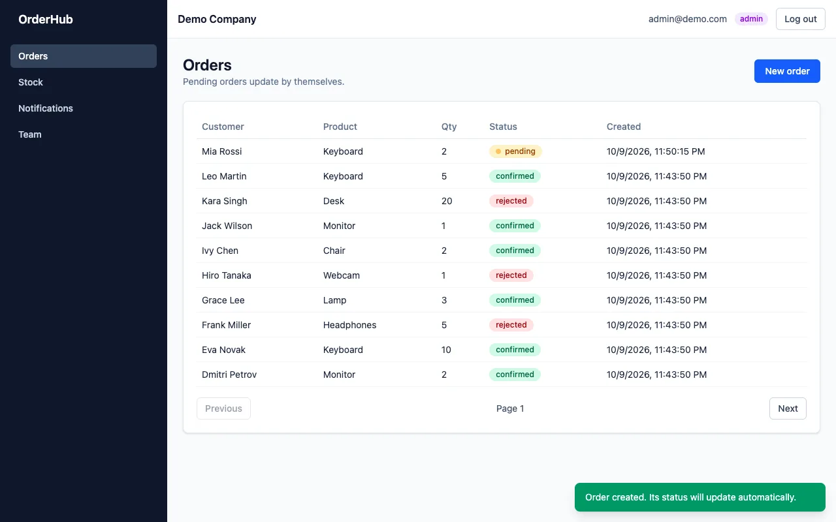Viewport: 836px width, 522px height.
Task: Go to Stock in the sidebar
Action: 84,82
